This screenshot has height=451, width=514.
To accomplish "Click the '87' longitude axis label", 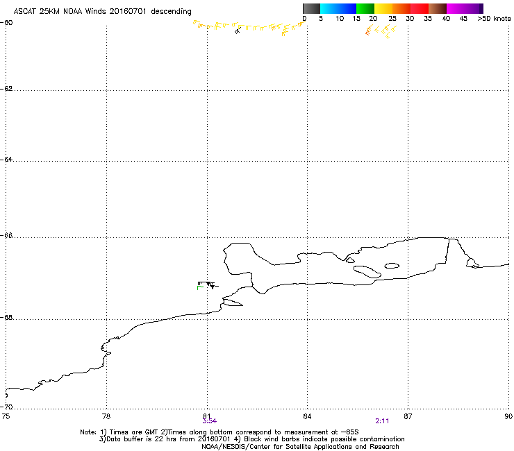I will (408, 416).
